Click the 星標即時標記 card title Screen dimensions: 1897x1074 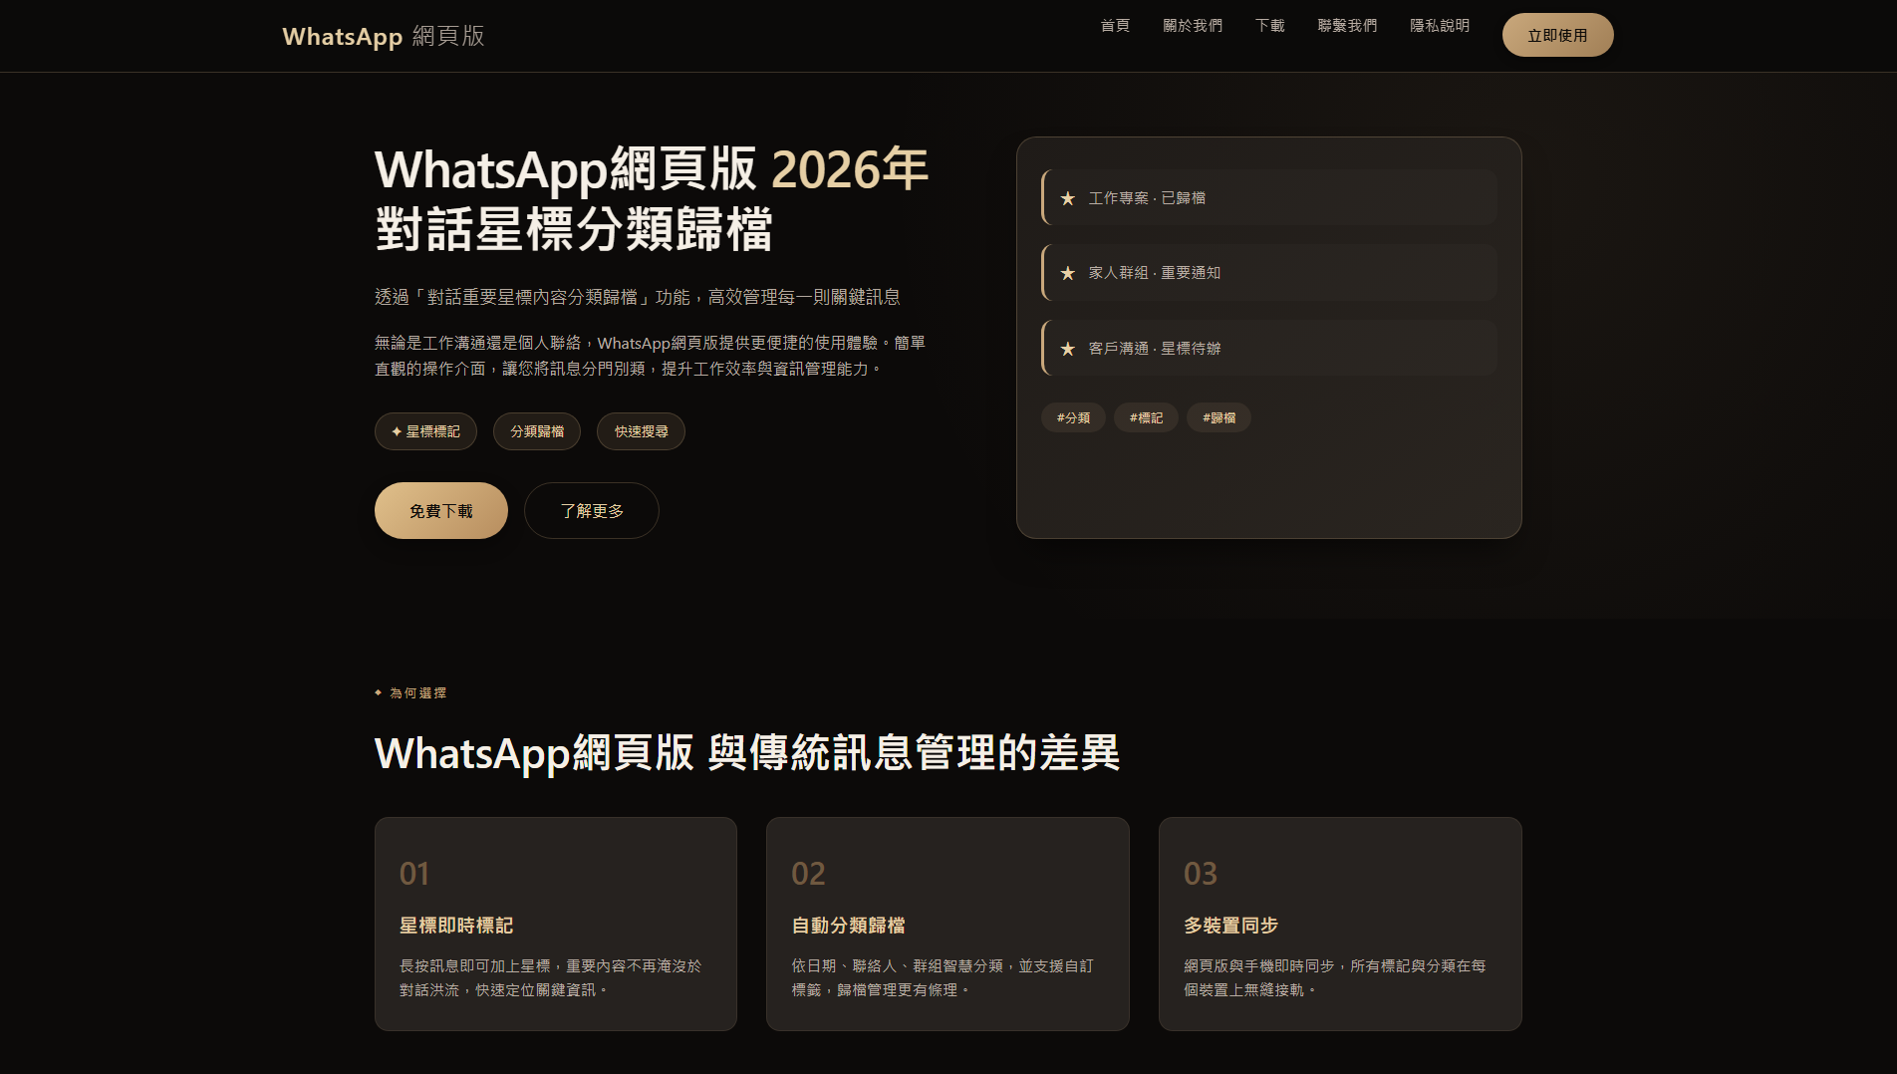click(456, 926)
